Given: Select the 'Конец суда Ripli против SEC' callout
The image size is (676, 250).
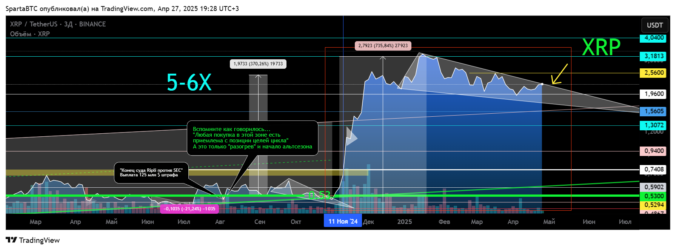Looking at the screenshot, I should (151, 173).
